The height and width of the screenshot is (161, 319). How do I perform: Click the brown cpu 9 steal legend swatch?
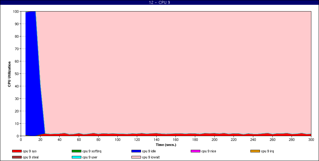pyautogui.click(x=17, y=157)
